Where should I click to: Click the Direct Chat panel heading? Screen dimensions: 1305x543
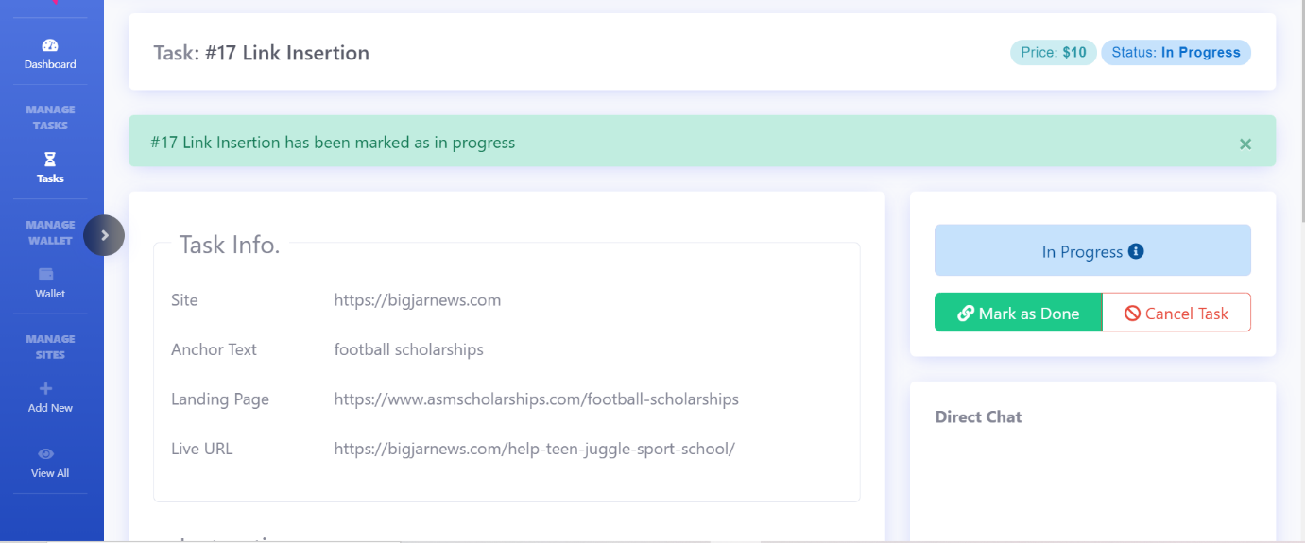coord(978,416)
